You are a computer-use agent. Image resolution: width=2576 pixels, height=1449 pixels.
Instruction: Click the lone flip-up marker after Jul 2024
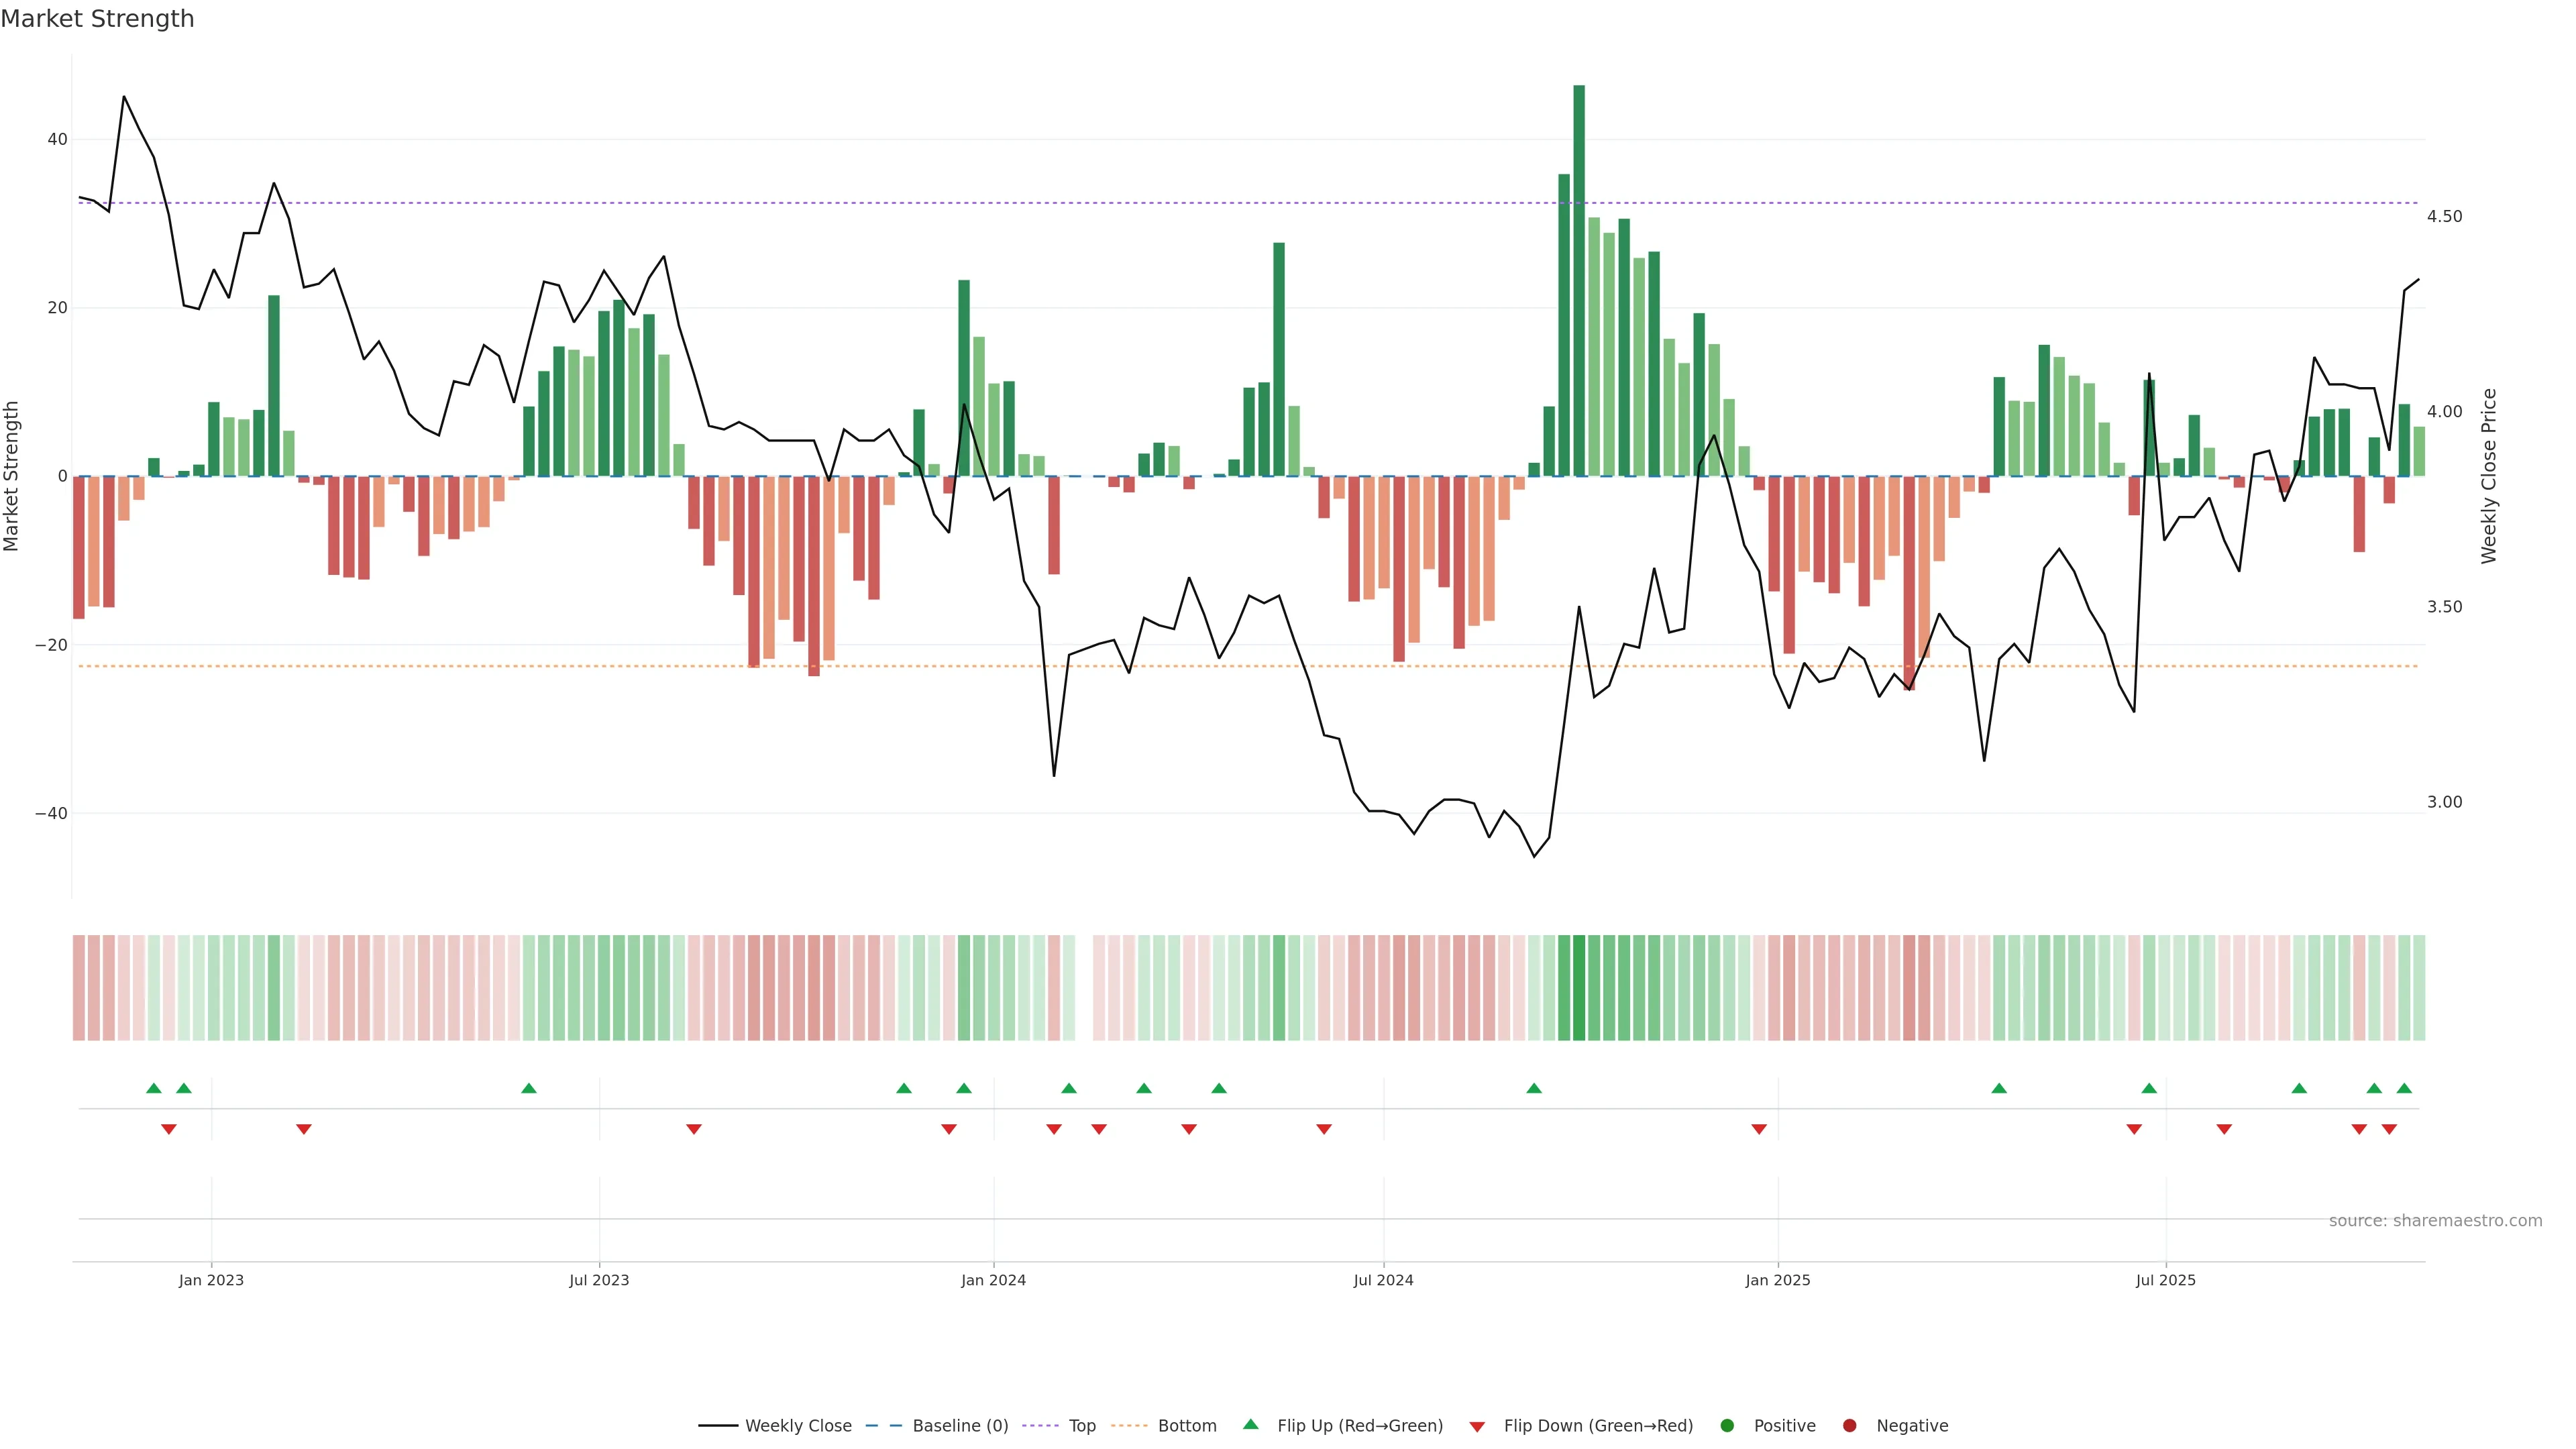[1534, 1088]
